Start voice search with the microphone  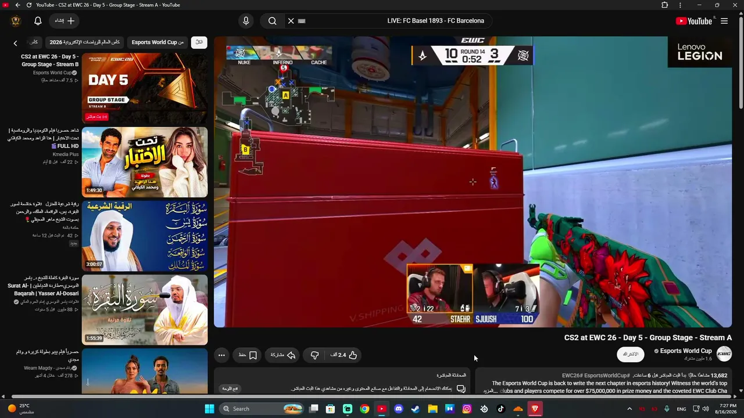coord(246,21)
